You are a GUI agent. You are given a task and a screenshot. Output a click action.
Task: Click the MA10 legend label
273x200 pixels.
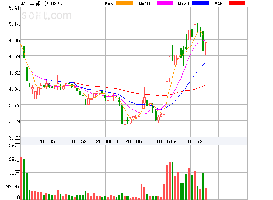[144, 4]
